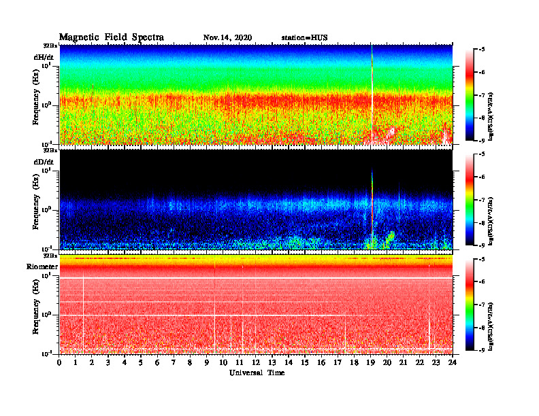Click the 'station=HUS' label

click(304, 38)
